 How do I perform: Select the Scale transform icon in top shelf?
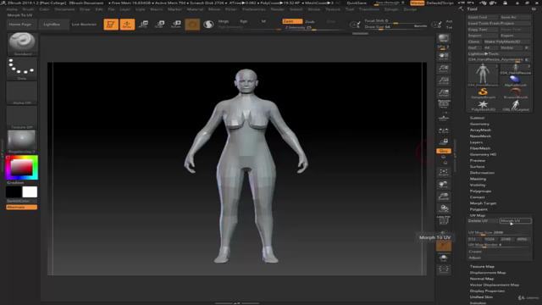pos(160,25)
